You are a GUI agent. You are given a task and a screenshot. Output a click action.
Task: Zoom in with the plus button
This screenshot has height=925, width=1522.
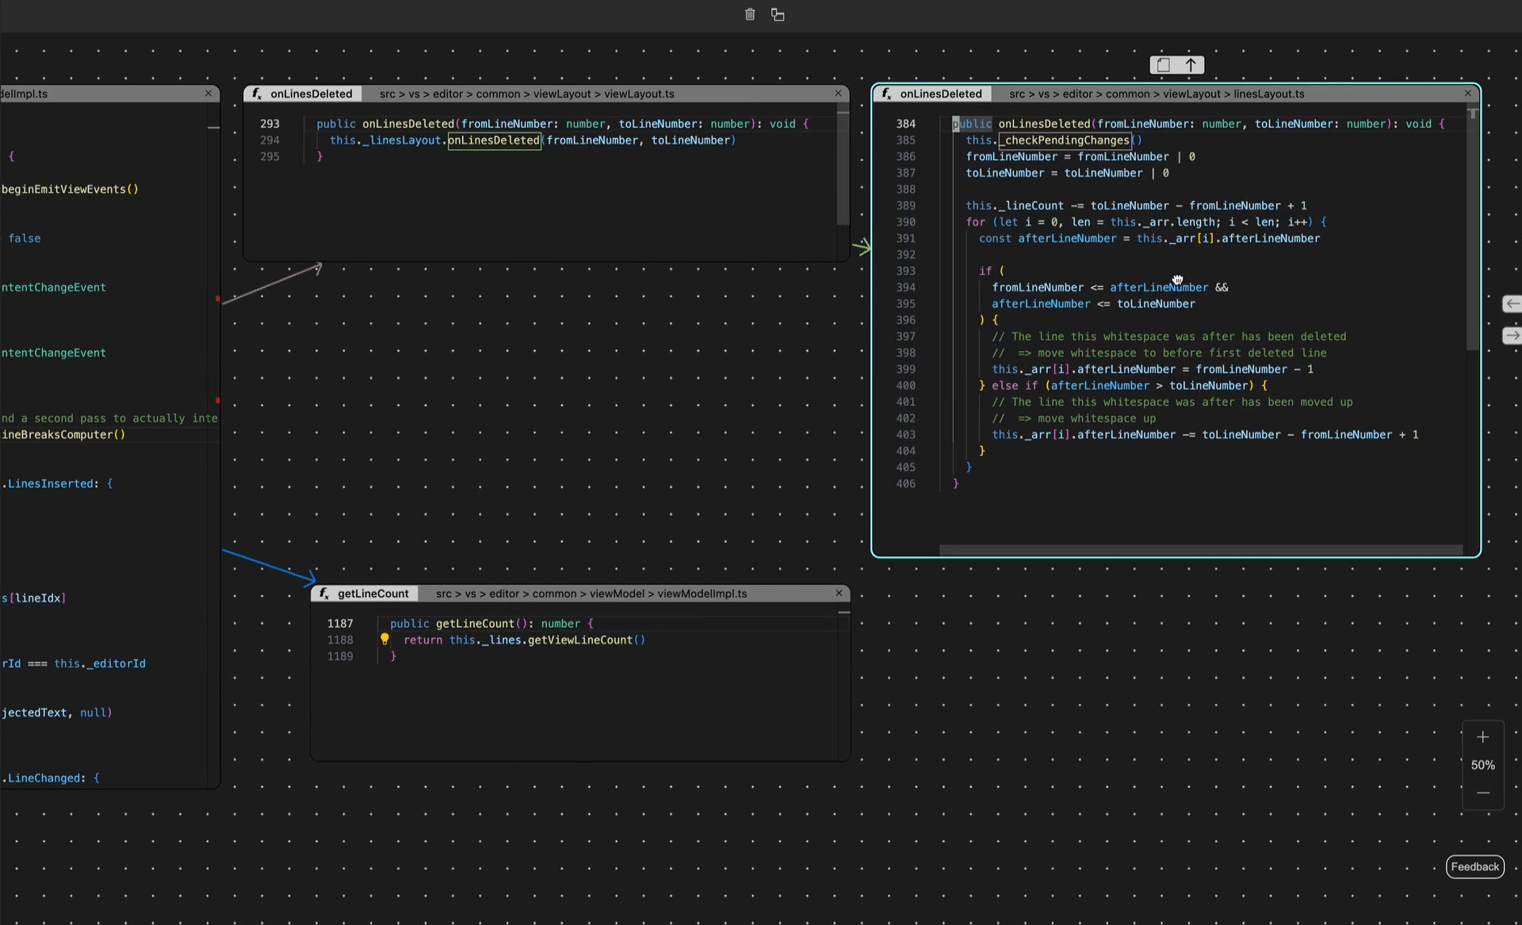[1482, 737]
